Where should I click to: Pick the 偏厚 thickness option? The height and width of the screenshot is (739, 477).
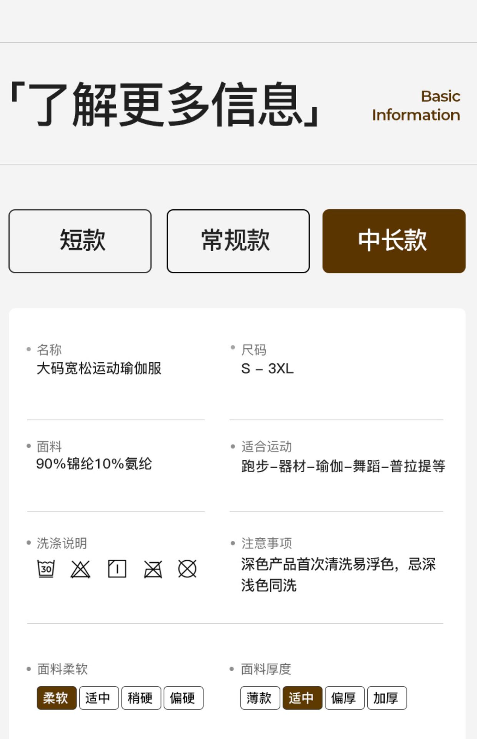(x=345, y=697)
